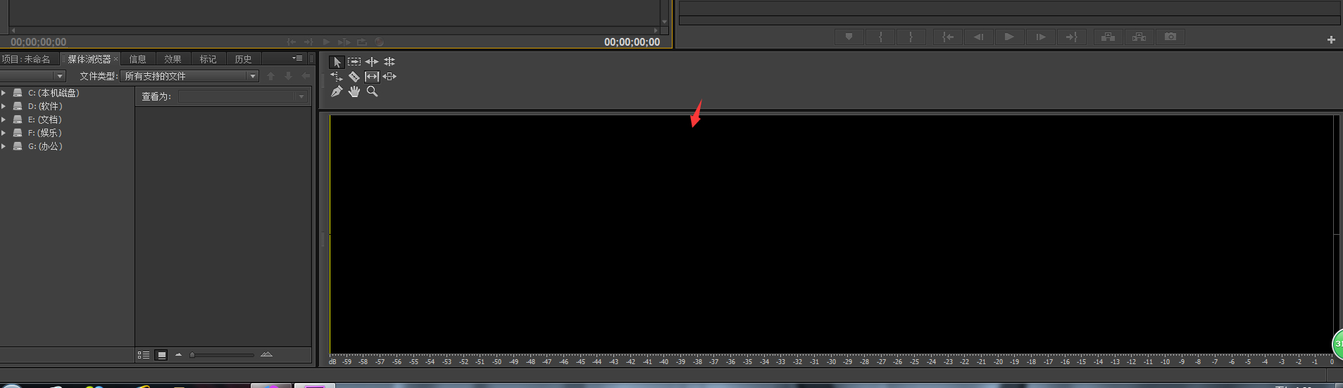Click the media browser up-arrow navigation button
The image size is (1343, 388).
coord(270,76)
